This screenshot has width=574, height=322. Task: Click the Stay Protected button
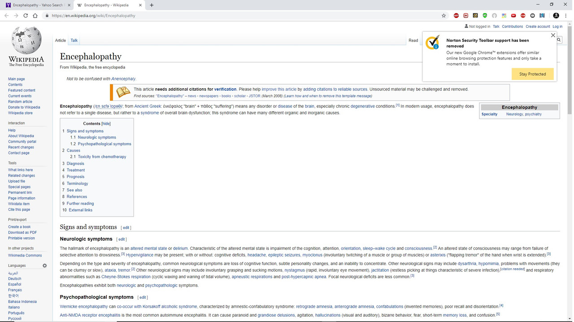point(533,74)
